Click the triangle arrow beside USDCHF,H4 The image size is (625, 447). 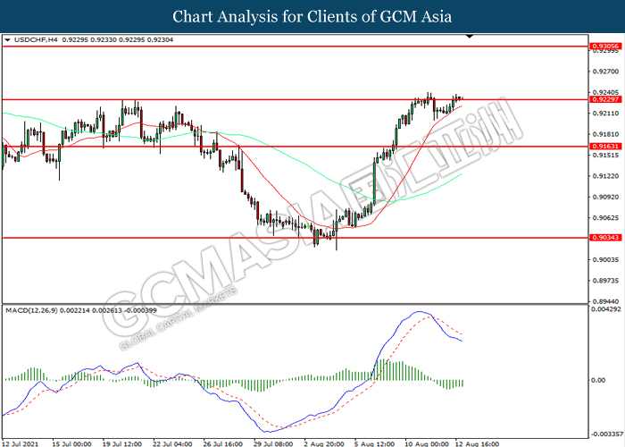pyautogui.click(x=7, y=40)
